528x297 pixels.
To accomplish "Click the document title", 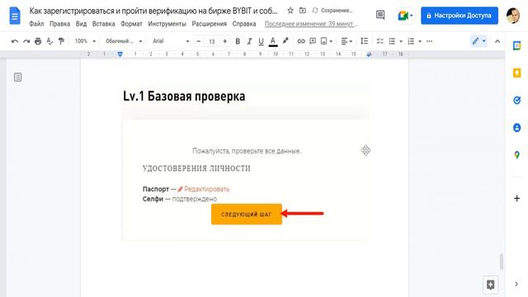I will [x=153, y=11].
